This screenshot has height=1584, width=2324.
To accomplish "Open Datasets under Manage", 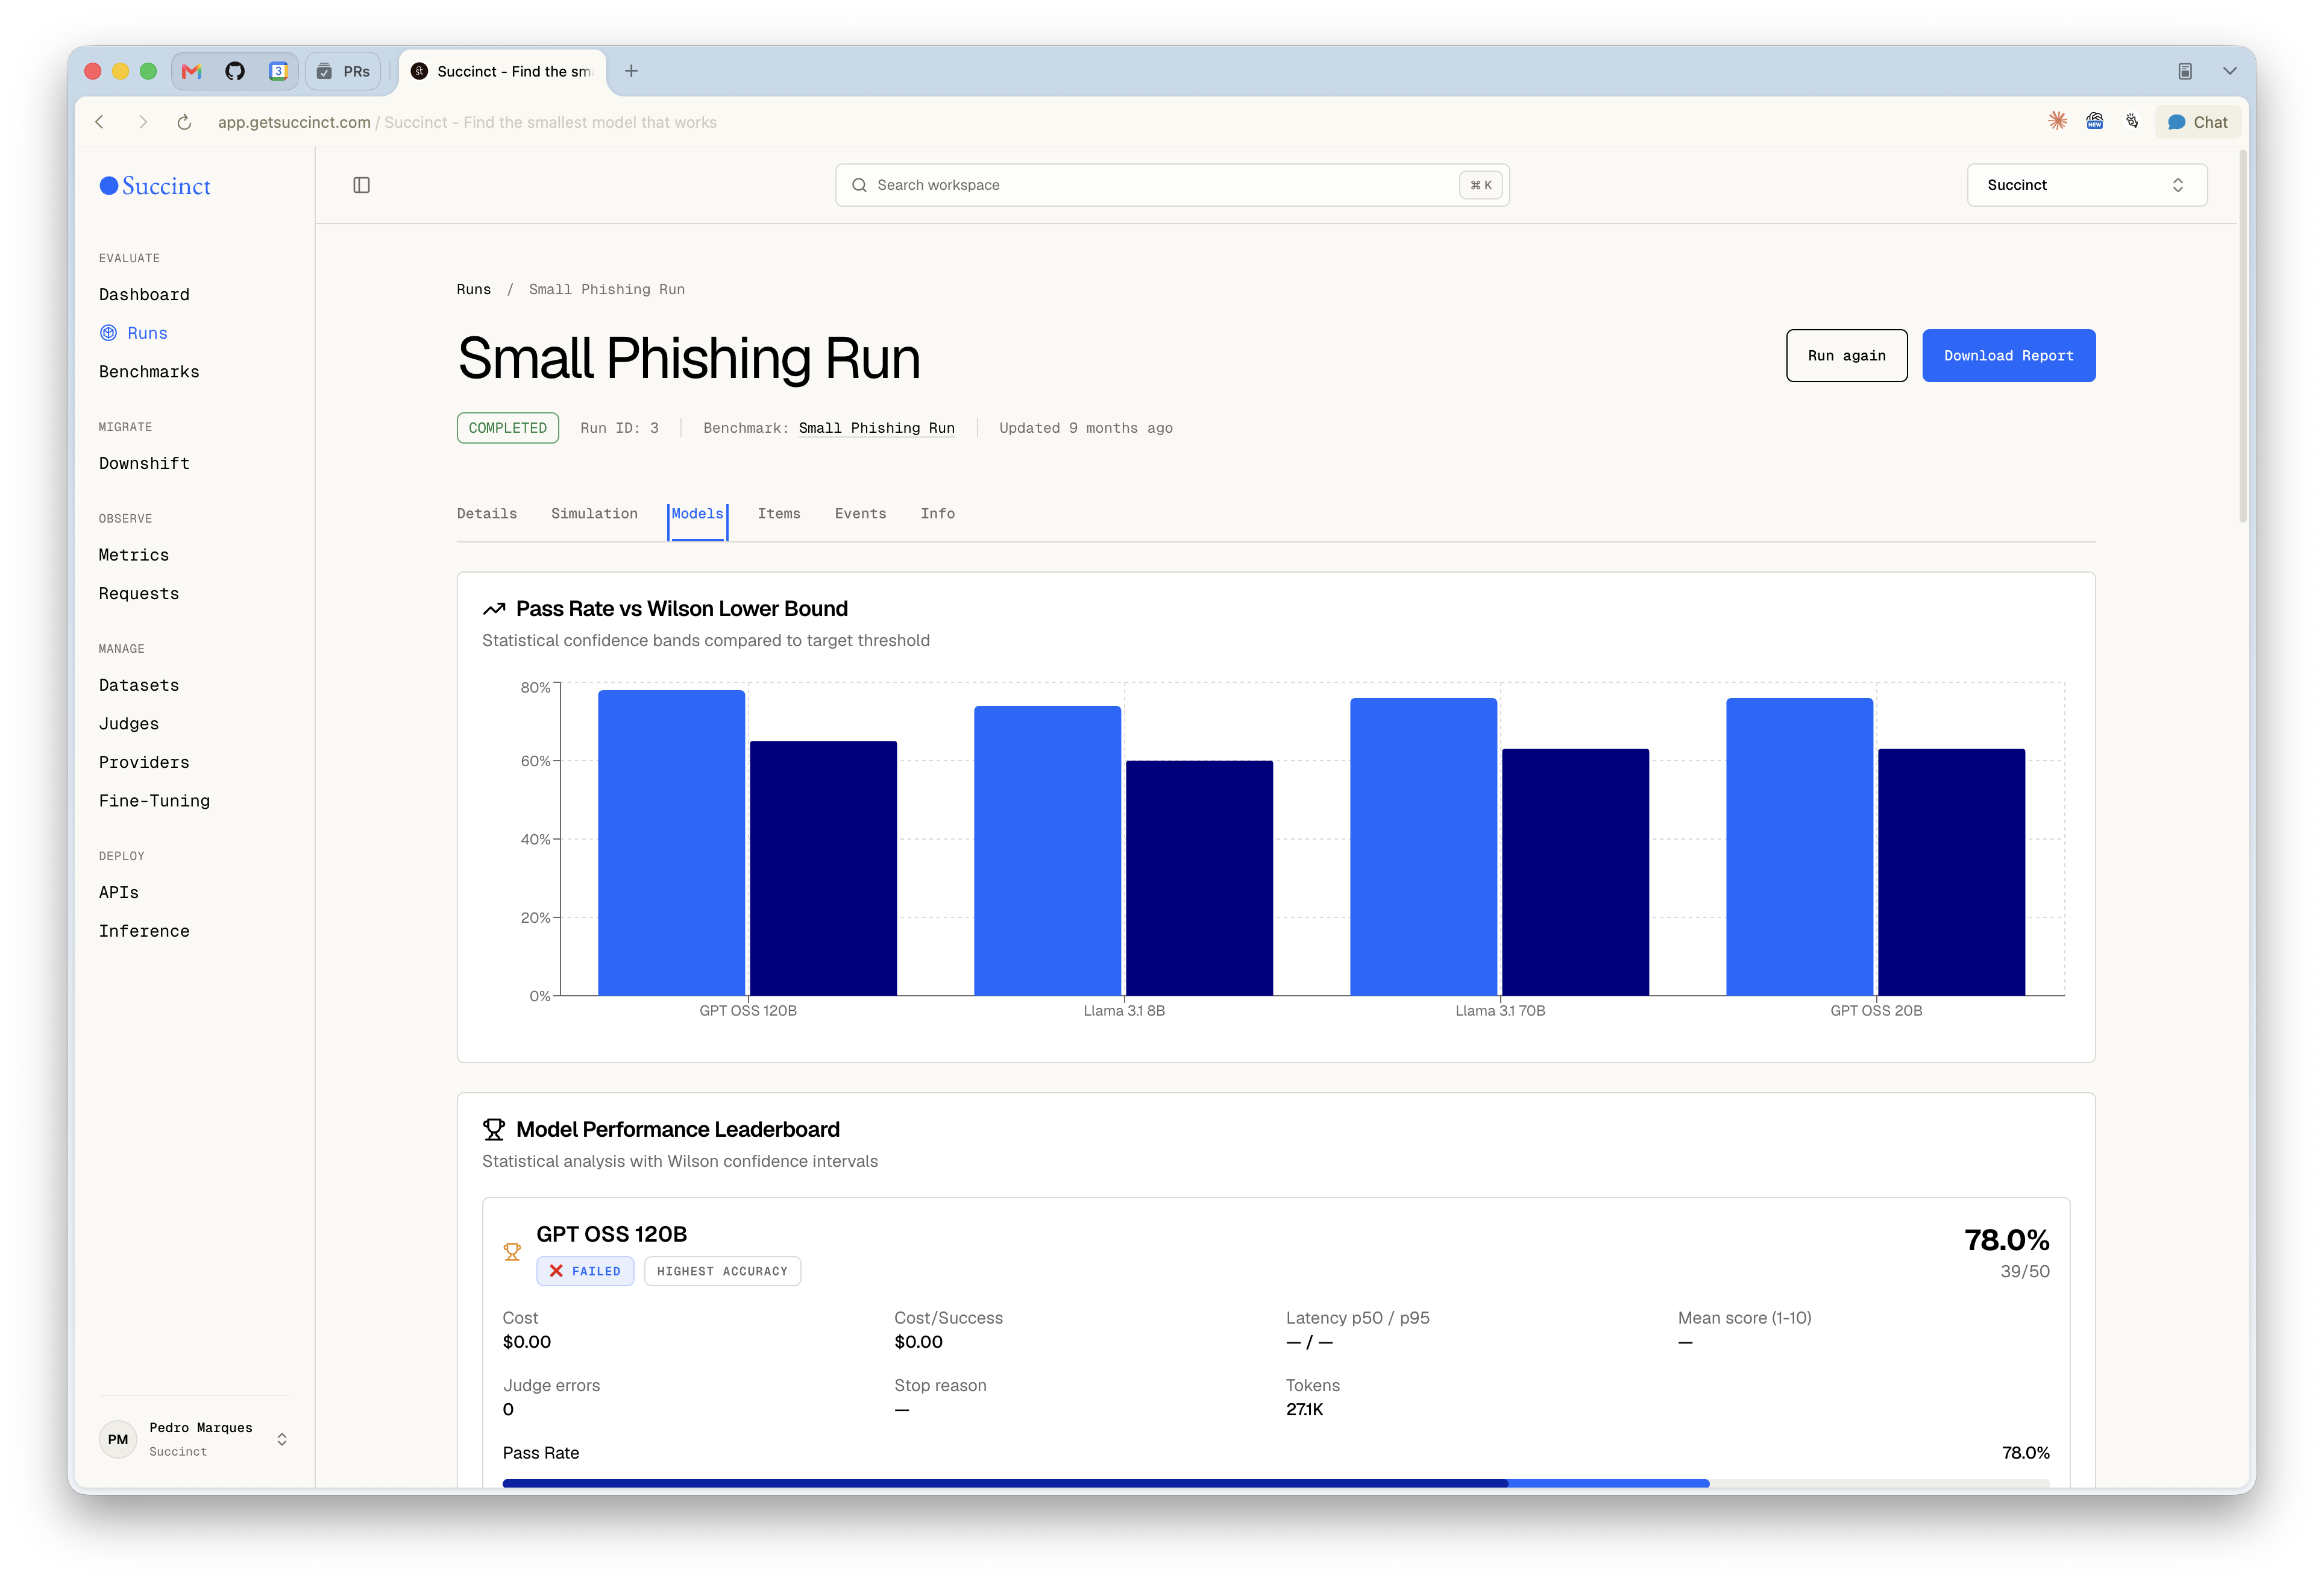I will [139, 686].
